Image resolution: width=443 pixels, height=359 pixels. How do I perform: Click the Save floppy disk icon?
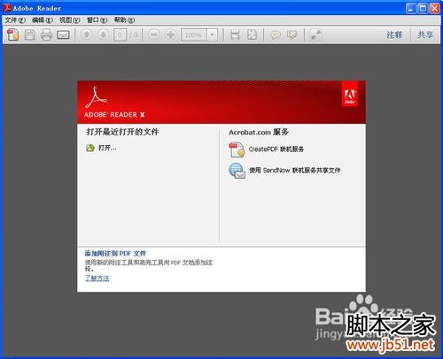pos(29,34)
